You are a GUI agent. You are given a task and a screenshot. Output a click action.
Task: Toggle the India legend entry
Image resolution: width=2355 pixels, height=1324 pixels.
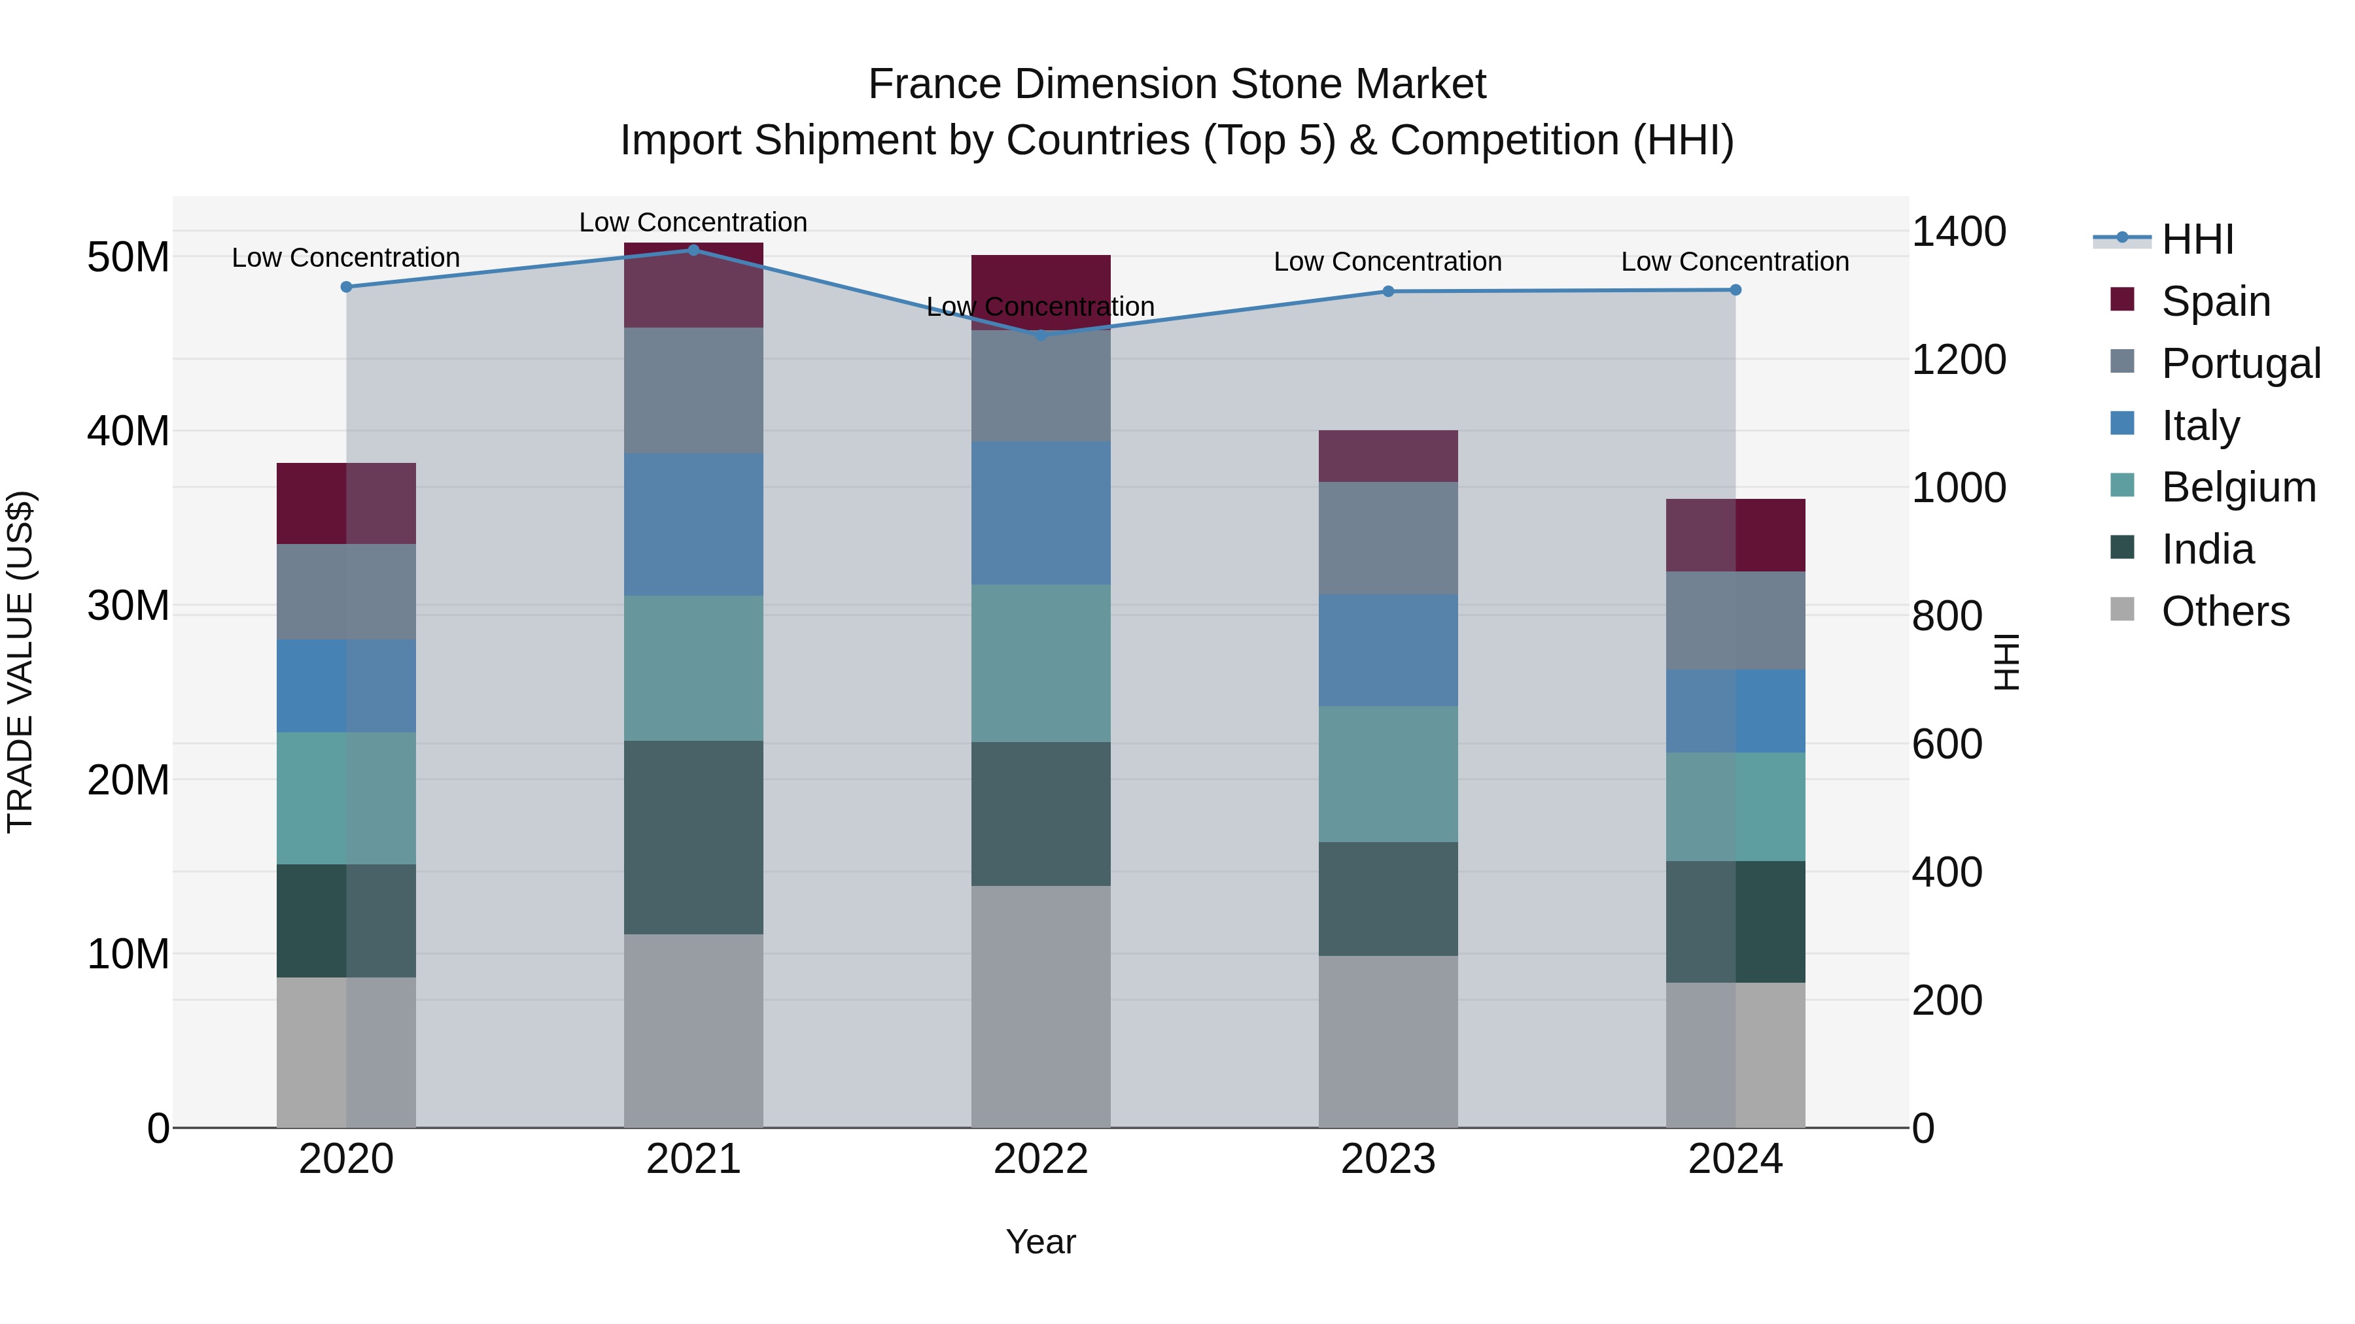[x=2182, y=549]
